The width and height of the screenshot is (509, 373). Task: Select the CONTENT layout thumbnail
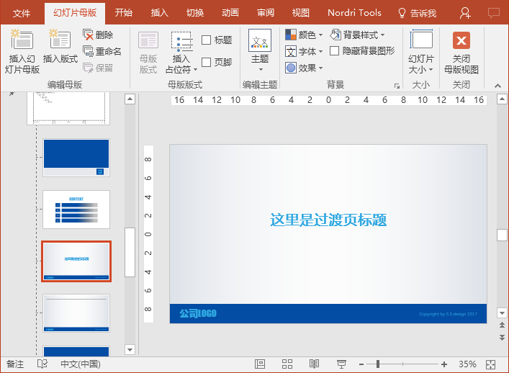click(x=76, y=210)
